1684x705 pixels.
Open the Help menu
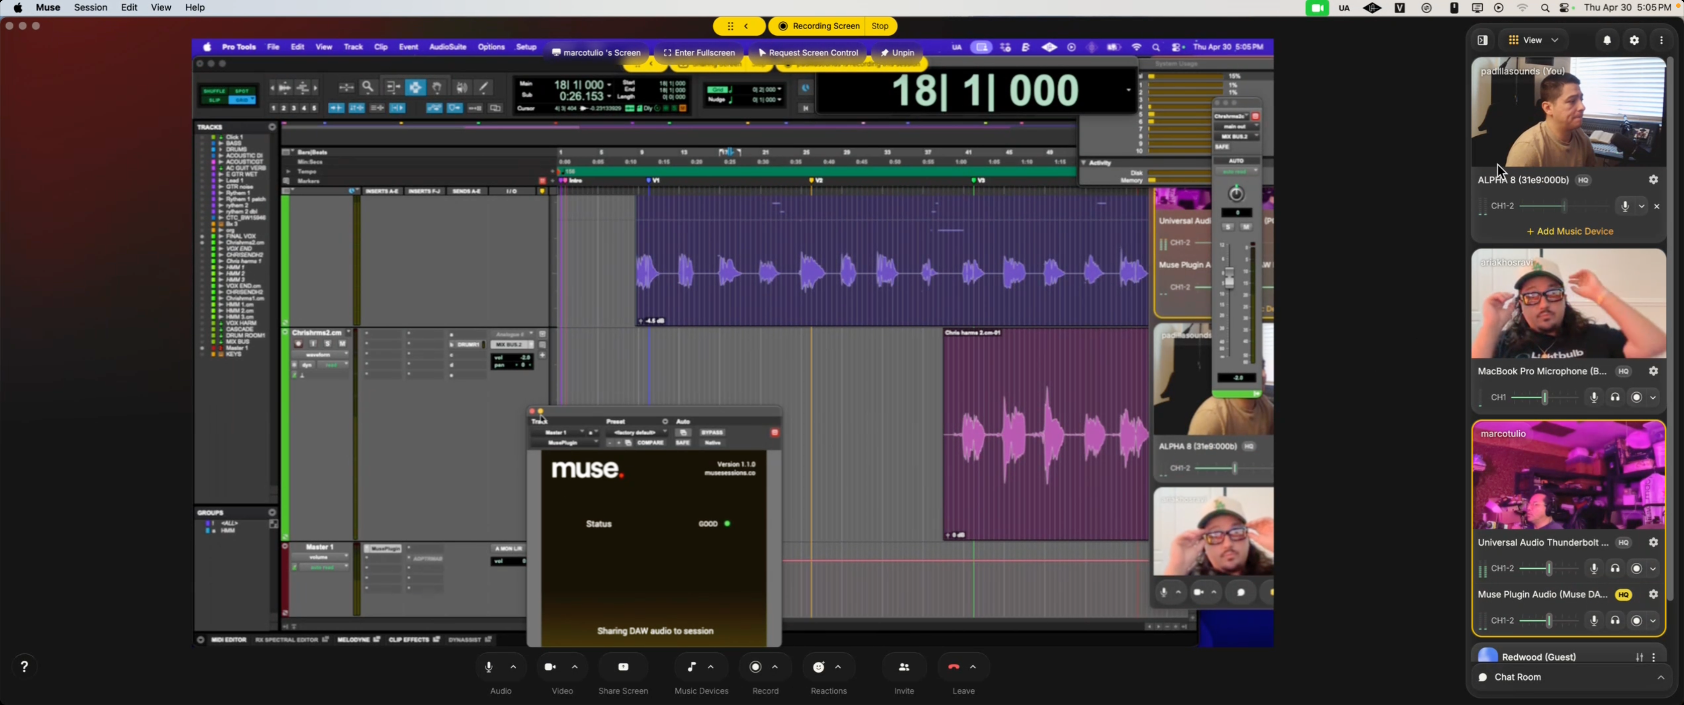click(195, 8)
